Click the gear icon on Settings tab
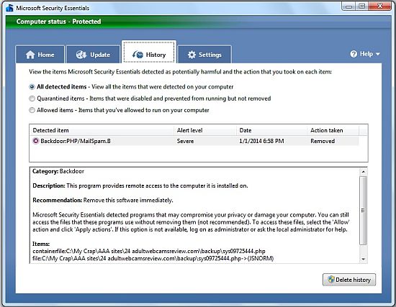 pos(192,55)
